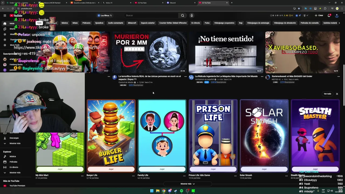This screenshot has height=194, width=345.
Task: Bookmark this page with star icon
Action: [299, 8]
